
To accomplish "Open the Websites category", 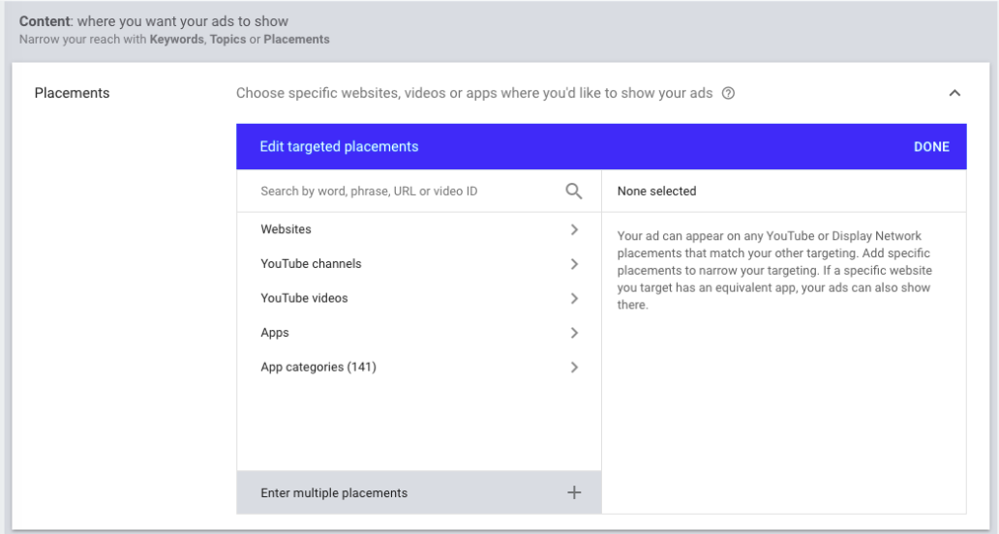I will coord(286,229).
